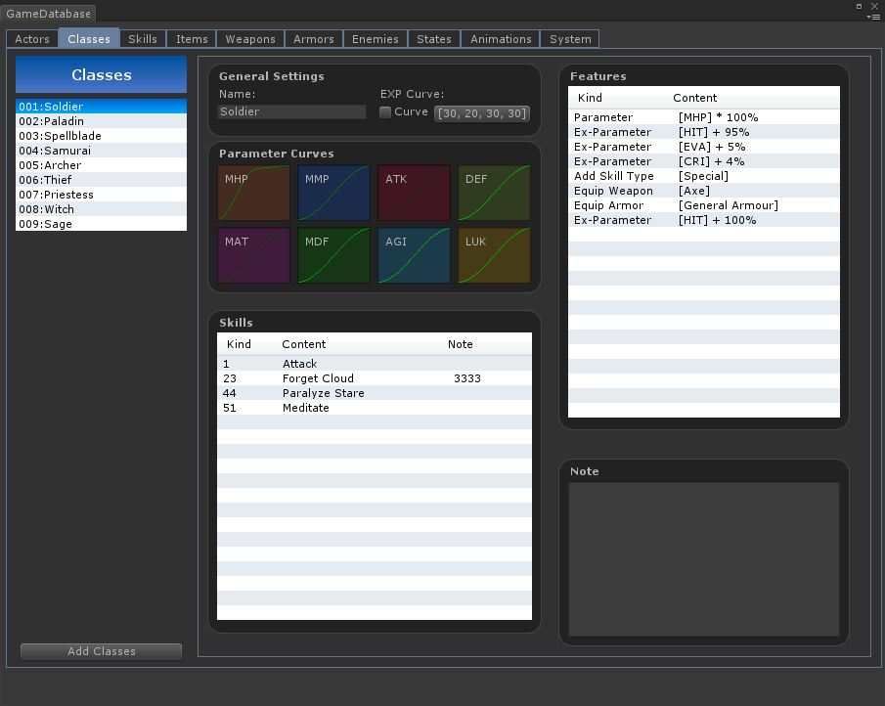The width and height of the screenshot is (885, 706).
Task: Select the Equip Weapon [Axe] row
Action: click(704, 190)
